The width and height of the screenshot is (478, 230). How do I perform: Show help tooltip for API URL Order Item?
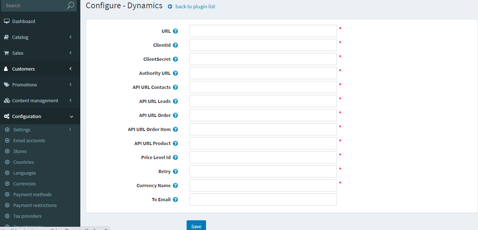pyautogui.click(x=175, y=129)
